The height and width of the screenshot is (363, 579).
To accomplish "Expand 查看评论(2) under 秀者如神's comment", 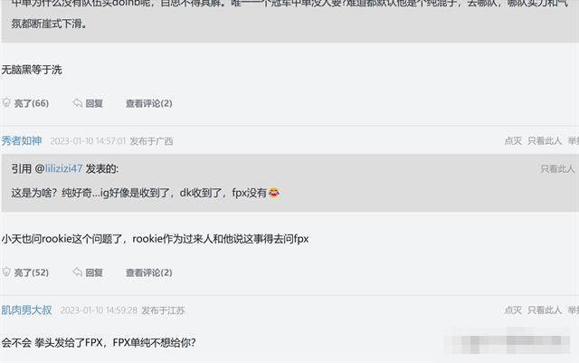I will coord(148,272).
